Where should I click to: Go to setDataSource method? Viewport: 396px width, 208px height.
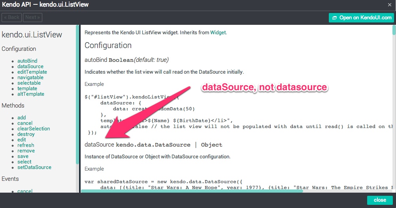point(34,167)
